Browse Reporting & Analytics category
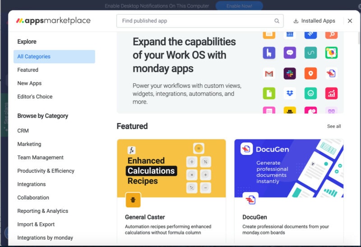Image resolution: width=361 pixels, height=247 pixels. click(x=43, y=211)
